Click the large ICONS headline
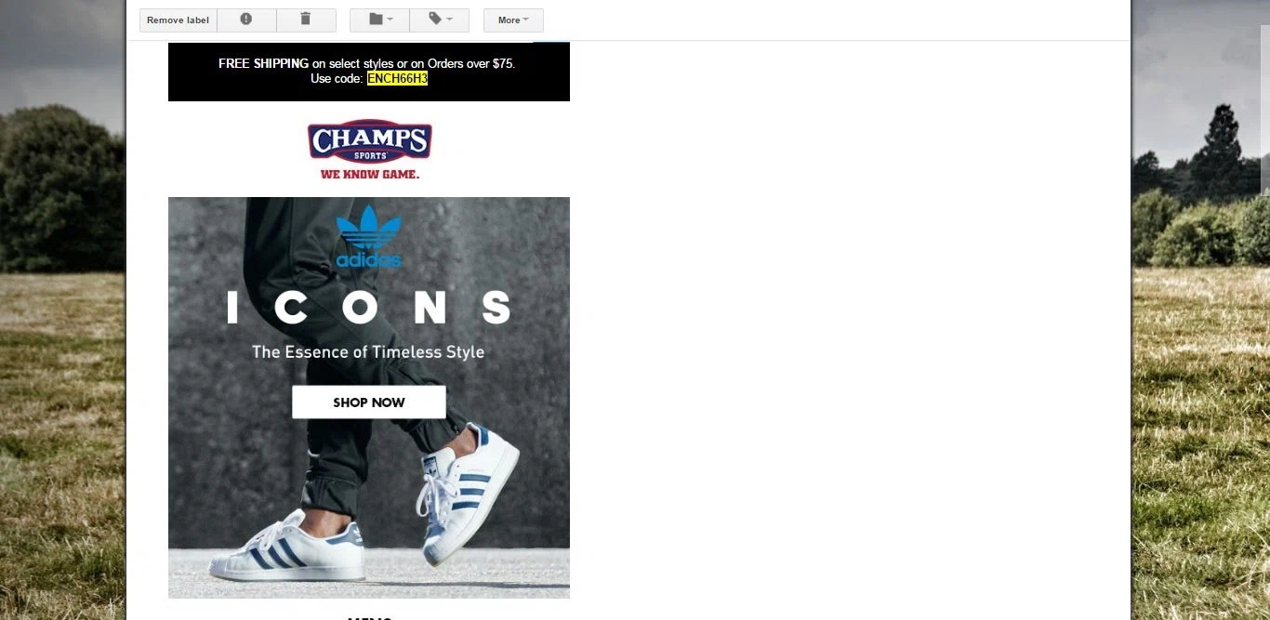This screenshot has width=1270, height=620. 369,308
